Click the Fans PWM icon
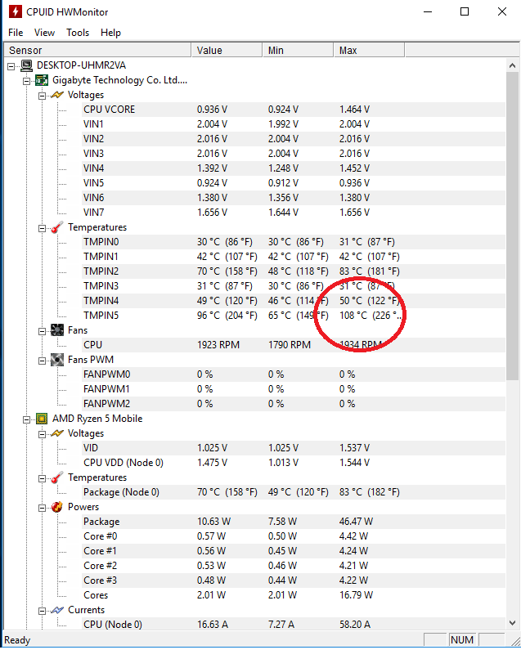 [56, 360]
